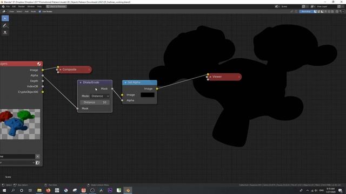
Task: Open the notification center icon
Action: click(340, 190)
